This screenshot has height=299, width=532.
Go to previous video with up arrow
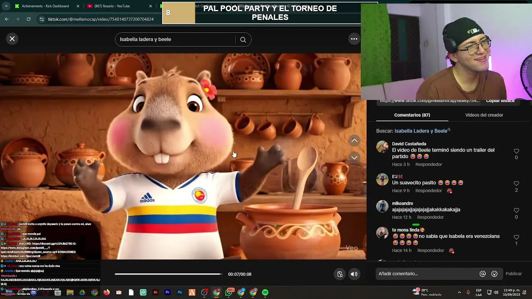click(354, 141)
